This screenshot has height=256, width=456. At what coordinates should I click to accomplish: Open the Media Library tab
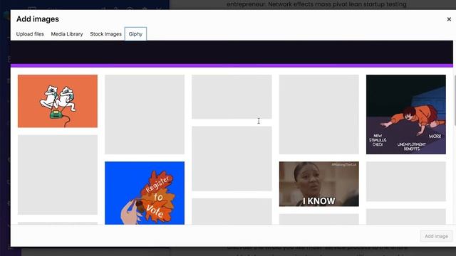point(67,34)
